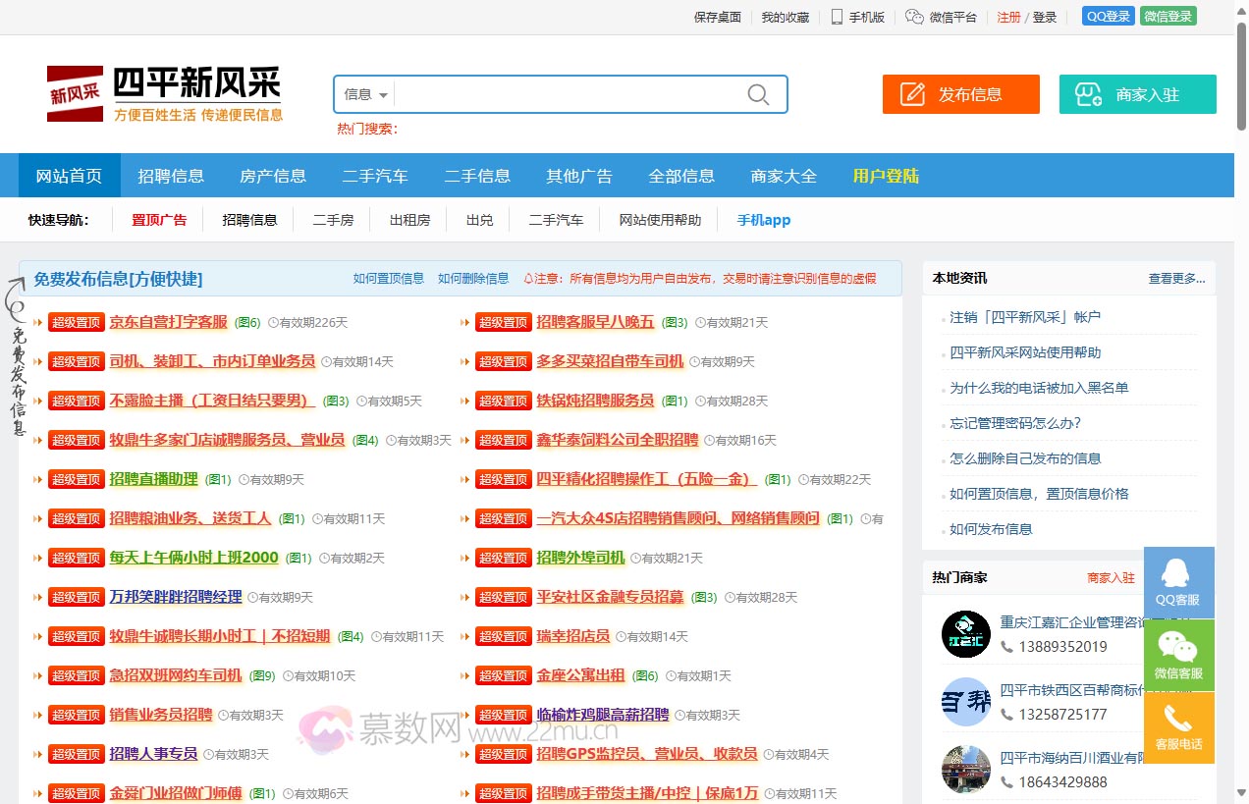The height and width of the screenshot is (804, 1249).
Task: Select 房产信息 in the main menu
Action: click(273, 177)
